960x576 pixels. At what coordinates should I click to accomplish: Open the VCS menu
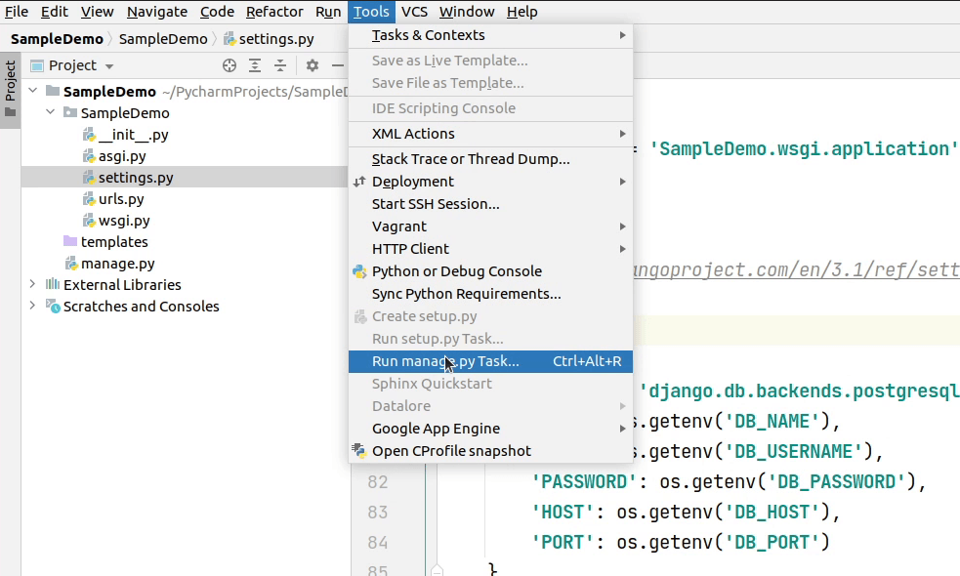(413, 11)
